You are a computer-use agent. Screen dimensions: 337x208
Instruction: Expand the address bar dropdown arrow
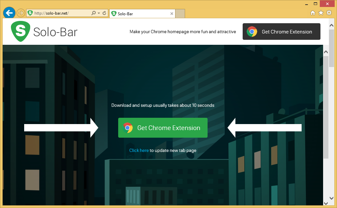coord(99,13)
